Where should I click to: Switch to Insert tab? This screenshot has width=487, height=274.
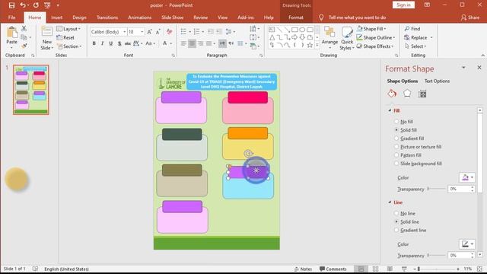56,18
